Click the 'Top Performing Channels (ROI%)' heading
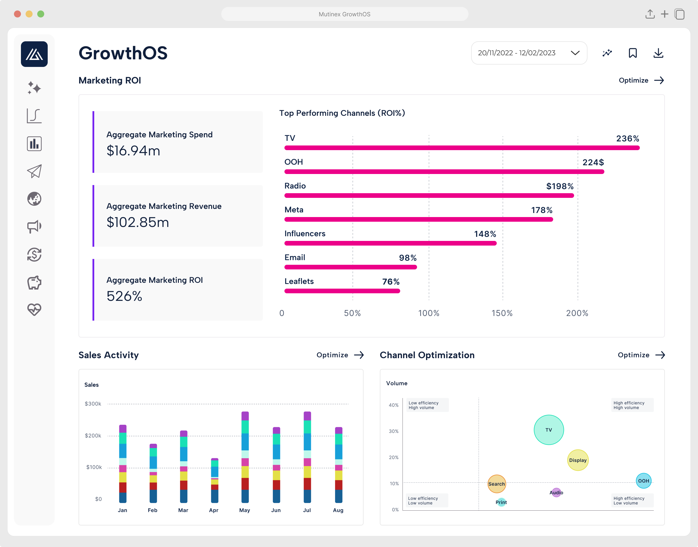Image resolution: width=698 pixels, height=547 pixels. tap(342, 113)
